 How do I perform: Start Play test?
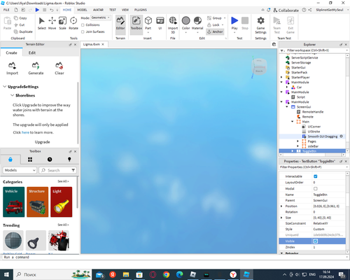tap(234, 24)
